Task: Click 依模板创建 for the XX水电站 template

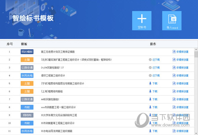Action: (181, 131)
